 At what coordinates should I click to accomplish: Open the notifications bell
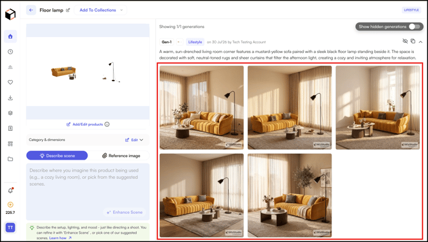point(10,190)
